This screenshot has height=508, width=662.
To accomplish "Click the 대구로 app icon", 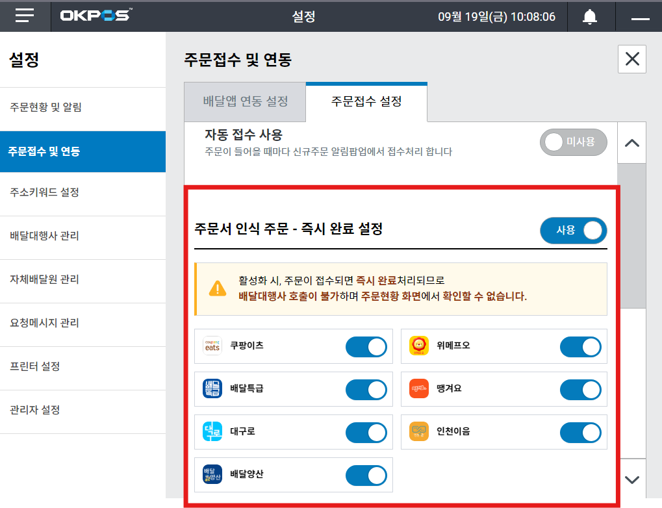I will [212, 432].
